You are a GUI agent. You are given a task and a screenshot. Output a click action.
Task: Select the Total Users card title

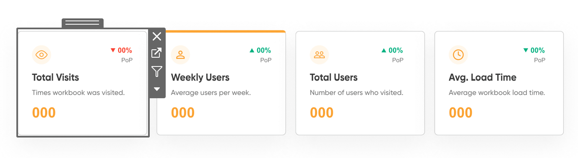click(333, 77)
